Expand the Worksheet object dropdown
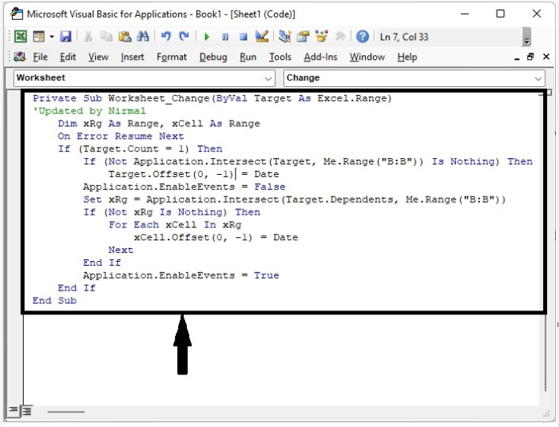Screen dimensions: 559x427 click(268, 78)
